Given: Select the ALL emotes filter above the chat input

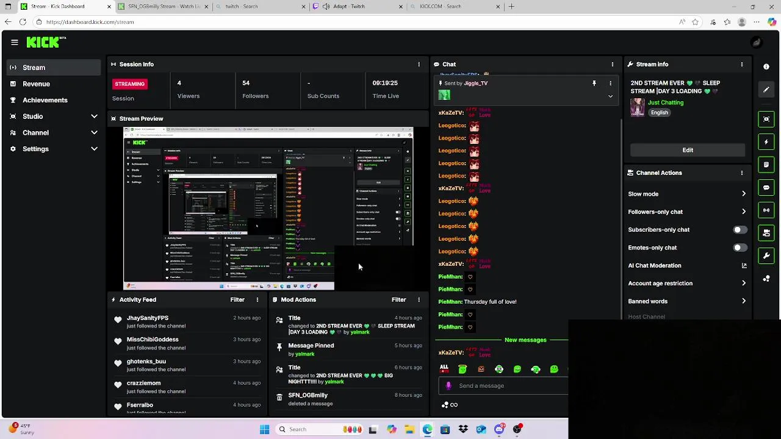Looking at the screenshot, I should [x=444, y=368].
